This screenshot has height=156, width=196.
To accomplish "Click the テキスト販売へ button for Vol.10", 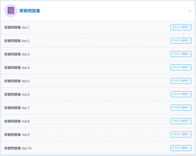I will [x=181, y=148].
